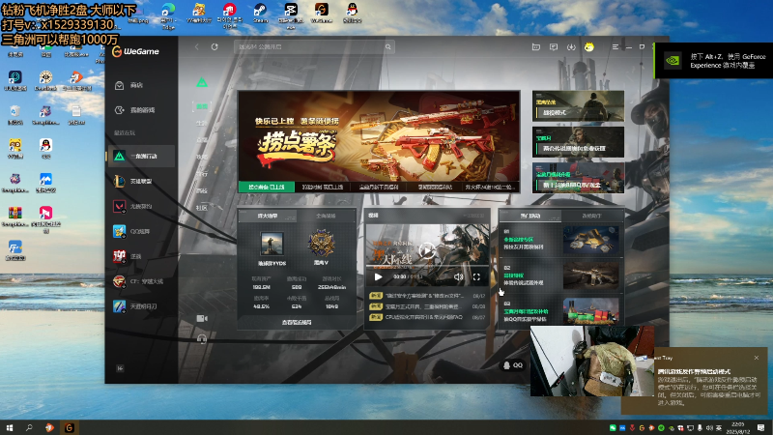Open the Windows Start menu
The height and width of the screenshot is (435, 773).
9,427
